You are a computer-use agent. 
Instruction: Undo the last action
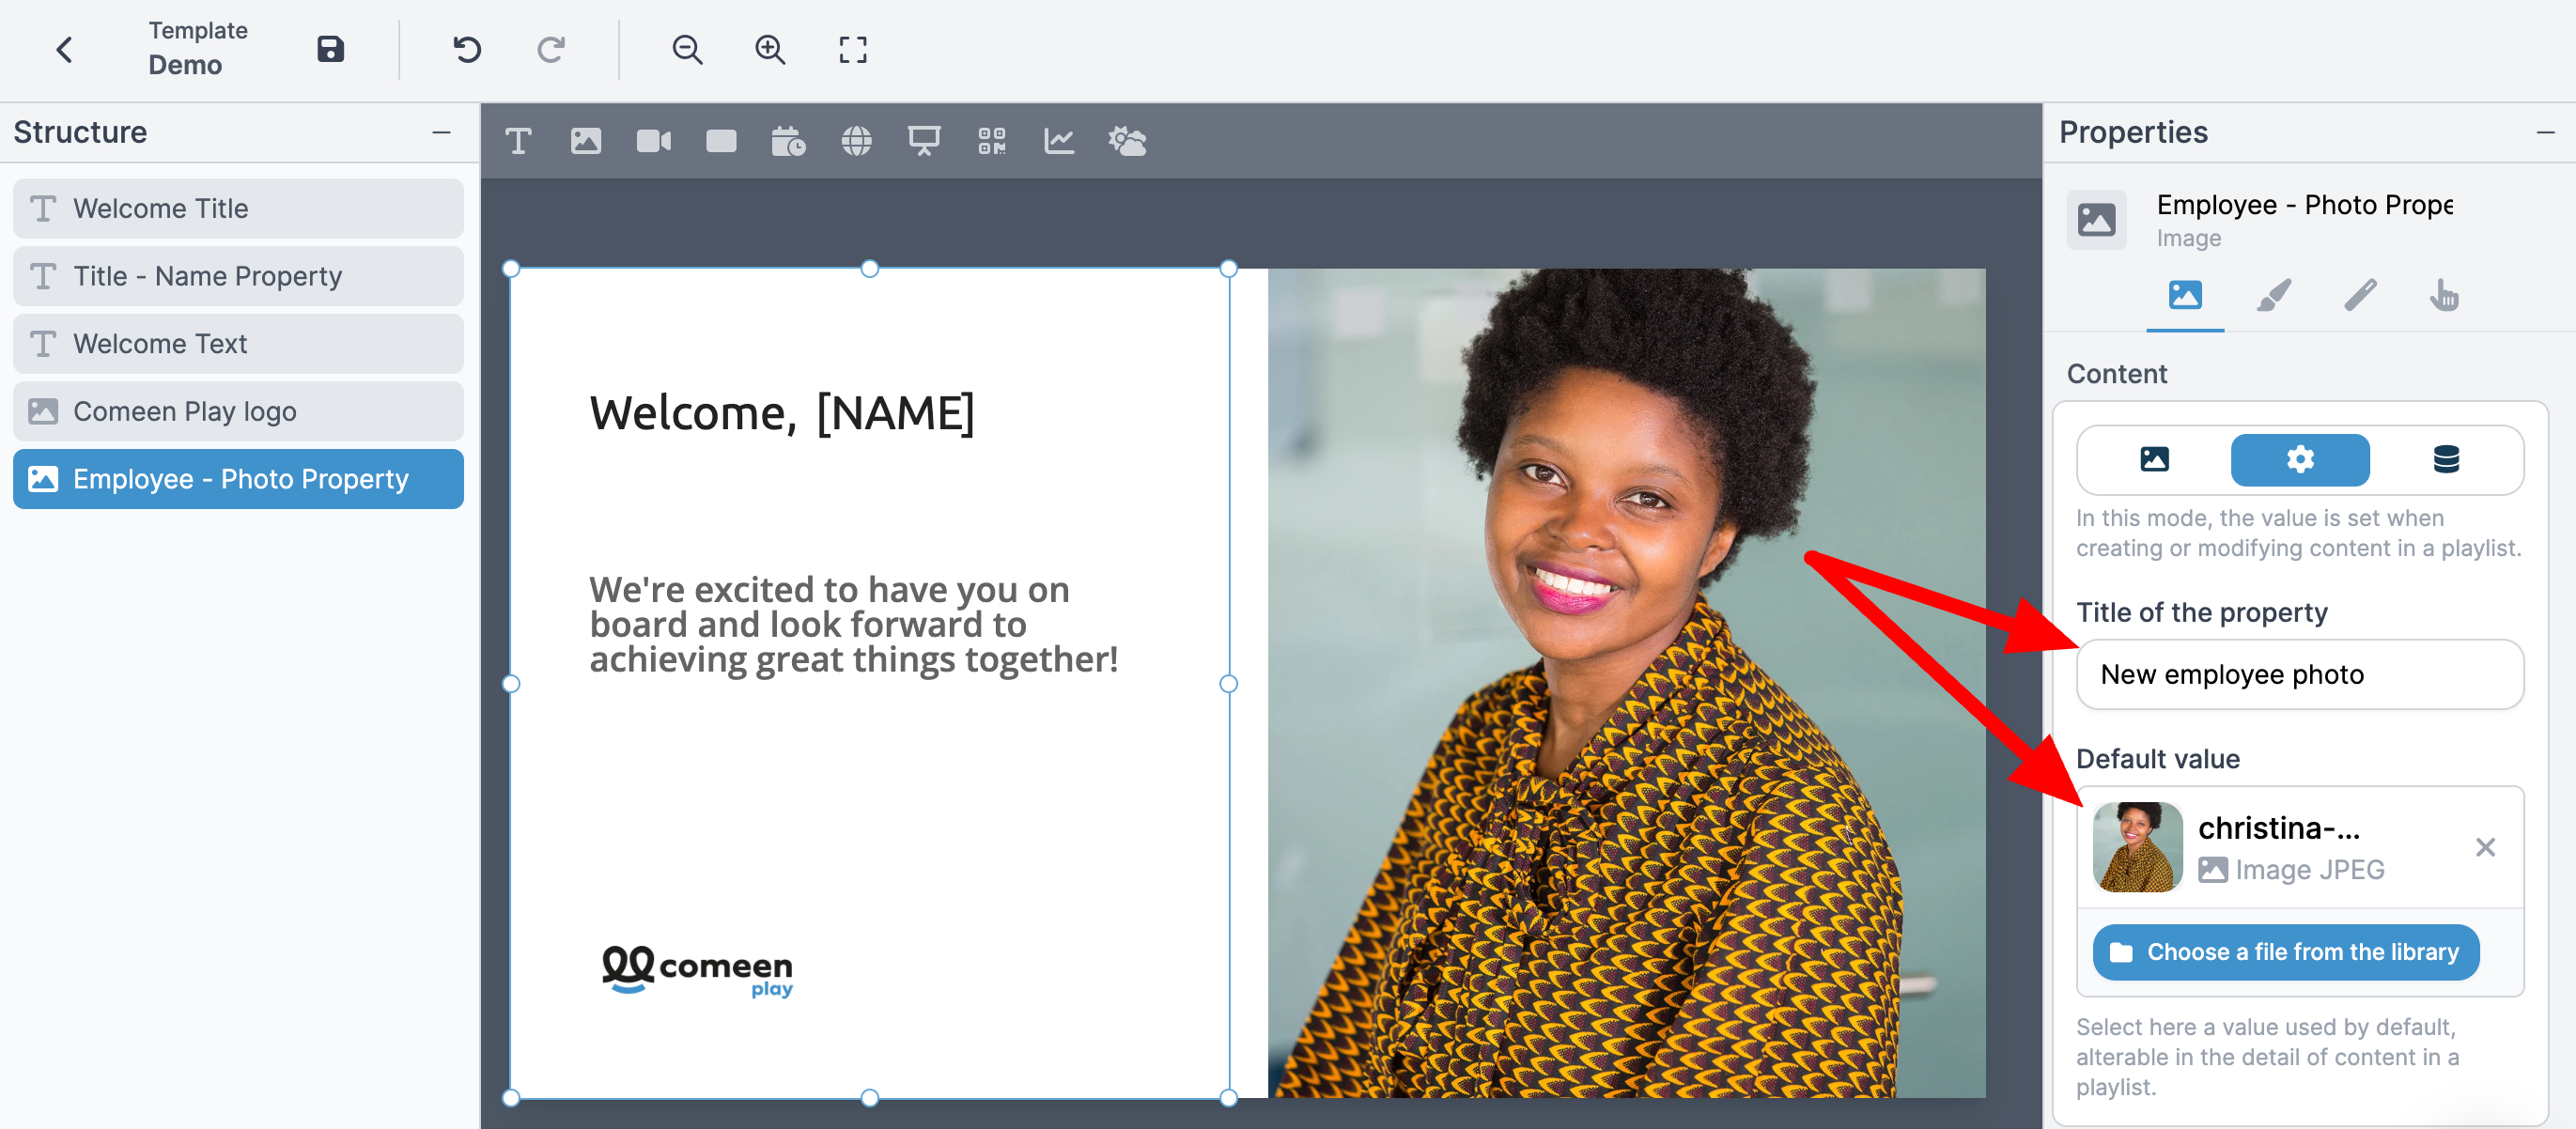[x=466, y=49]
